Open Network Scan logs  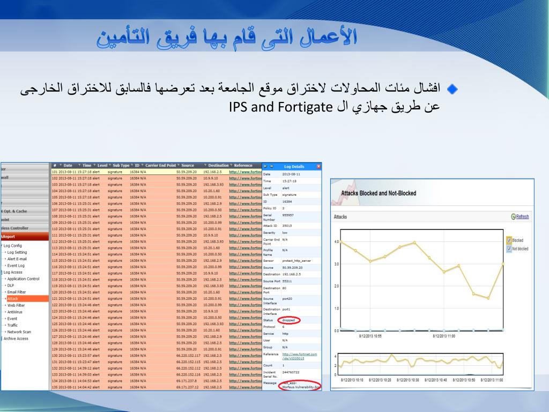pos(19,332)
